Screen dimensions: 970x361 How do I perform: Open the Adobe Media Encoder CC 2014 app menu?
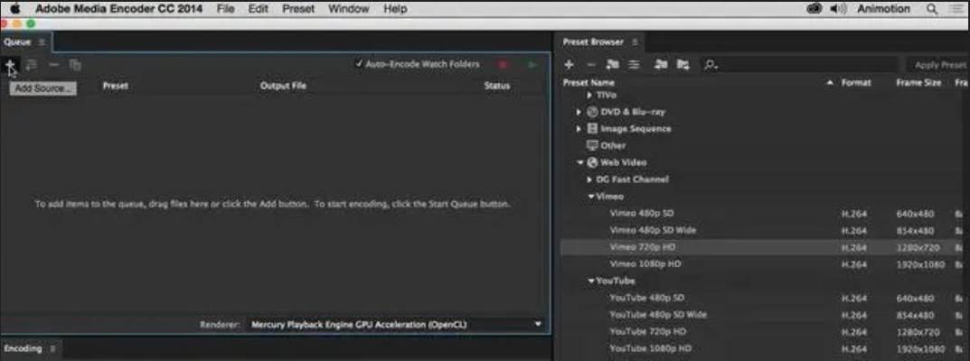(x=118, y=9)
